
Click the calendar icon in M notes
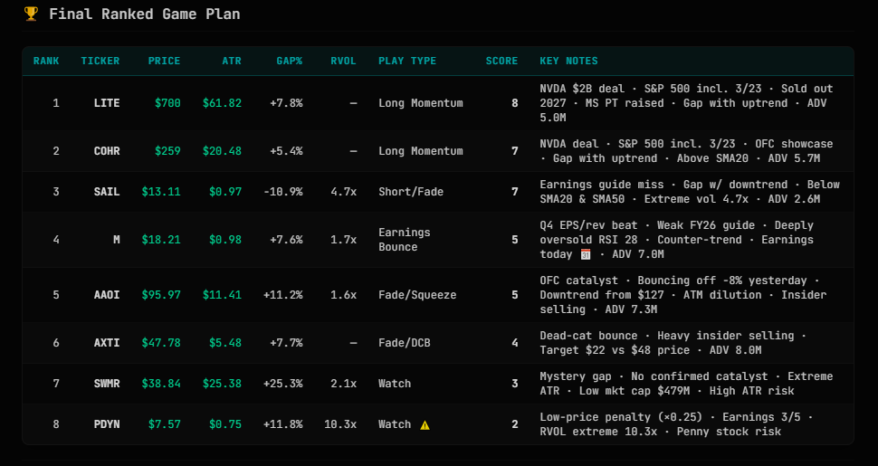(586, 254)
